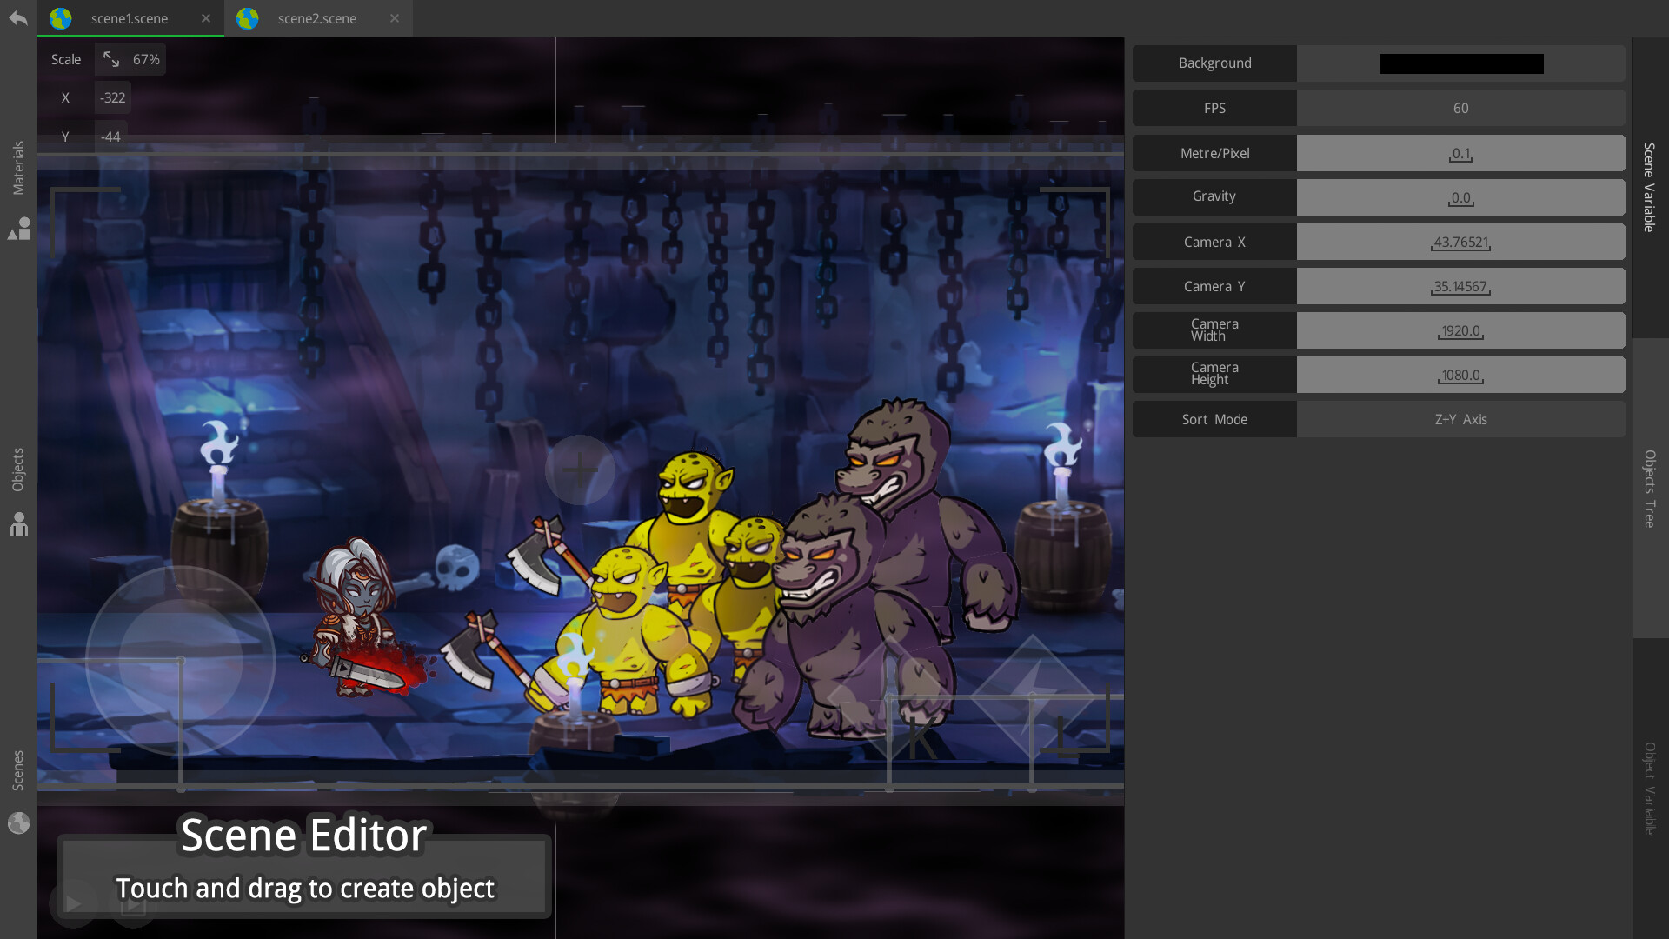The image size is (1669, 939).
Task: Select the Scene Variable side tab
Action: tap(1649, 187)
